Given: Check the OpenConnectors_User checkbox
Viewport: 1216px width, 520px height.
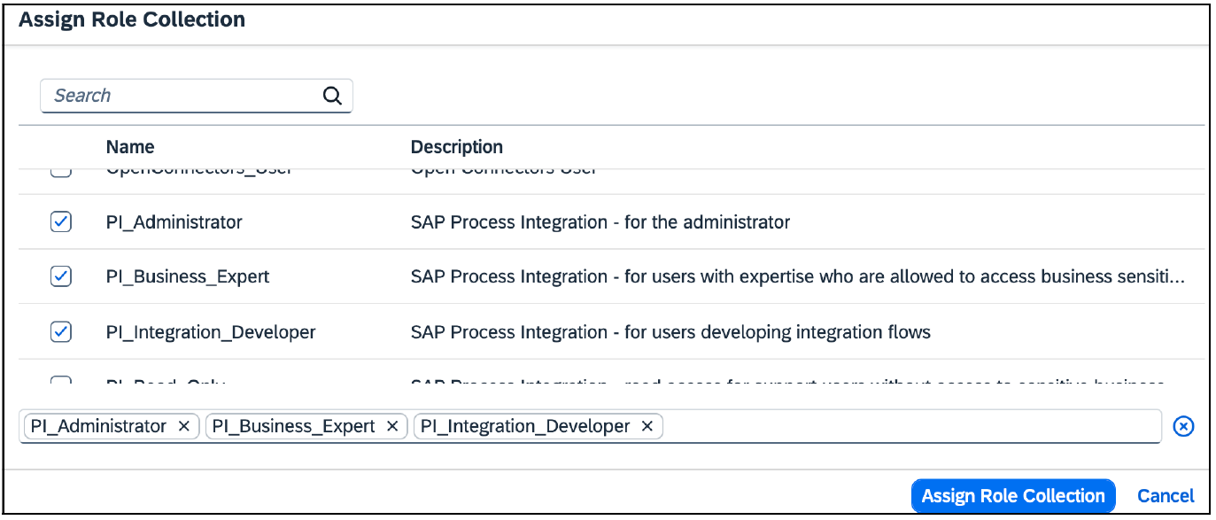Looking at the screenshot, I should [60, 168].
